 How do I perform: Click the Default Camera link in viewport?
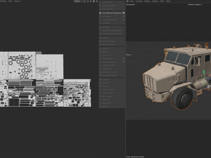point(195,4)
